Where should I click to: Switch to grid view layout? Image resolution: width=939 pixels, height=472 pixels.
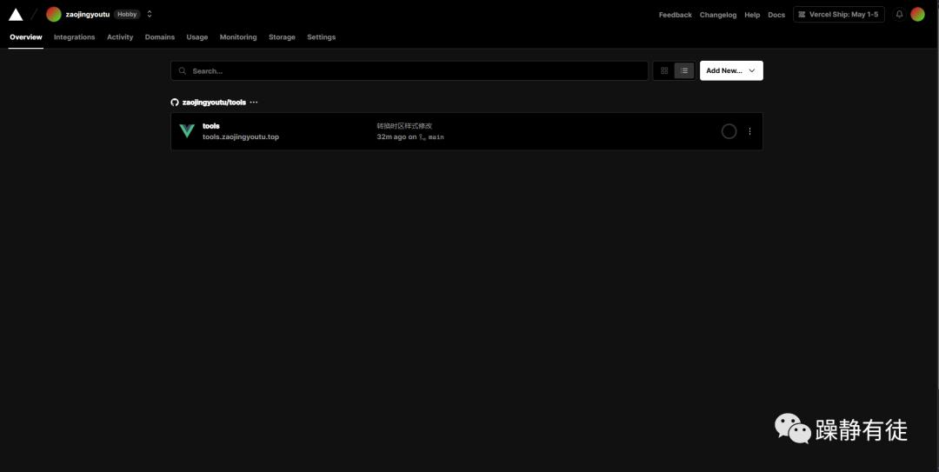tap(664, 70)
